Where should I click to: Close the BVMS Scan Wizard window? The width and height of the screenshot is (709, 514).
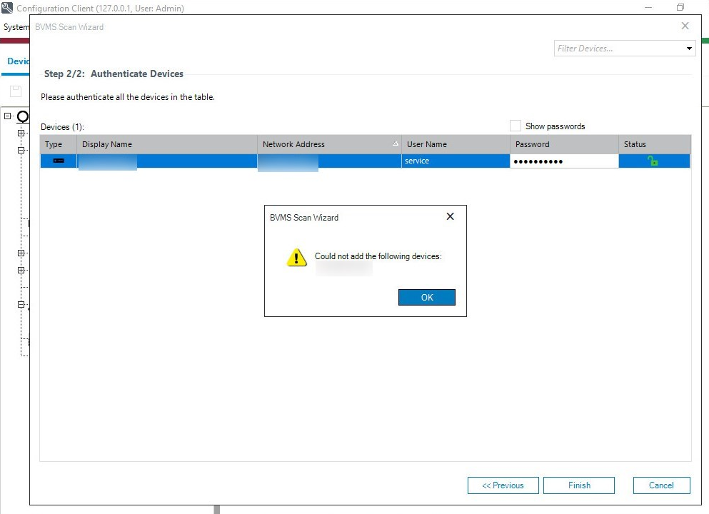(x=685, y=26)
